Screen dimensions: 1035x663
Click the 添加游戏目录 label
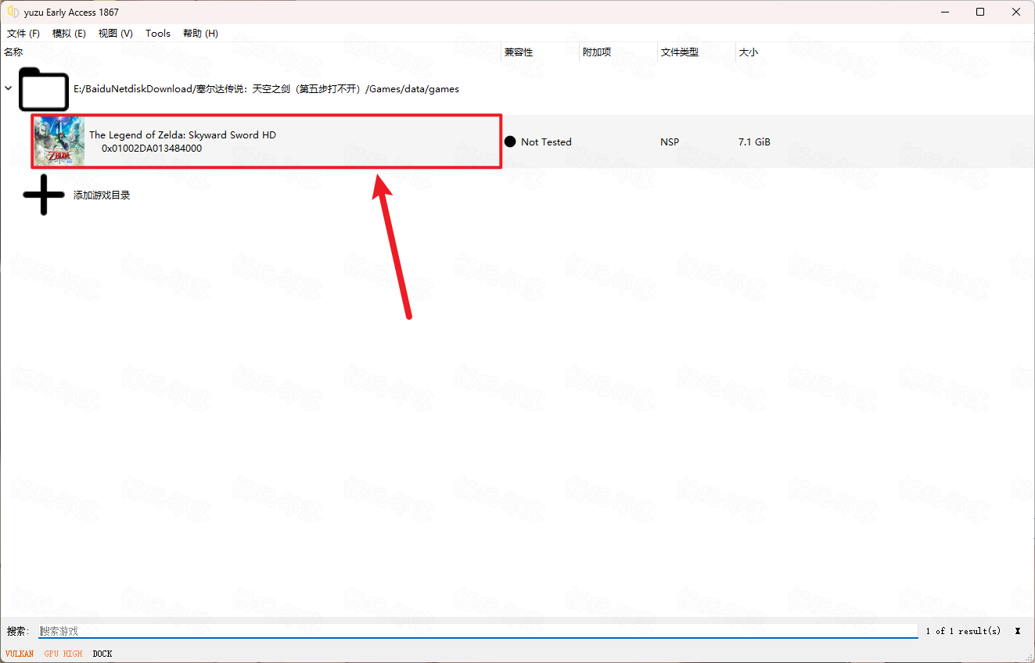(x=102, y=195)
